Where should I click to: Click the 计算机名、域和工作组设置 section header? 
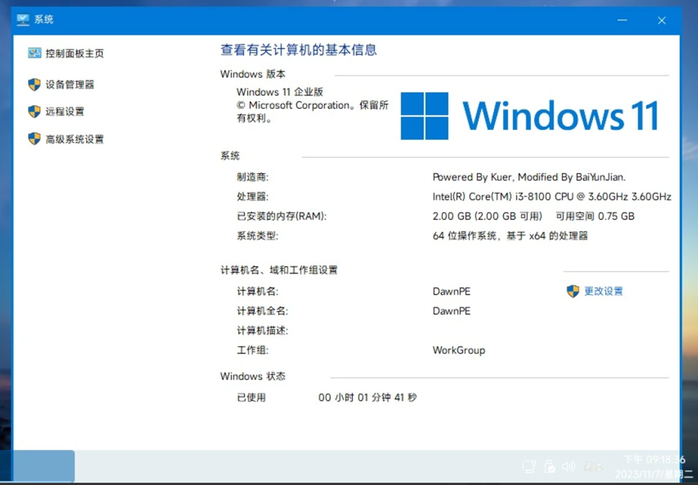tap(279, 270)
